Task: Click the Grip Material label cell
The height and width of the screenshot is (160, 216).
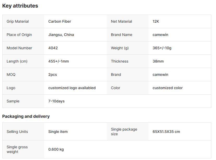Action: tap(18, 21)
